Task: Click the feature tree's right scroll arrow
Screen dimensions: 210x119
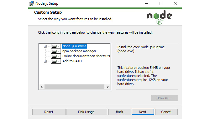Action: [108, 87]
